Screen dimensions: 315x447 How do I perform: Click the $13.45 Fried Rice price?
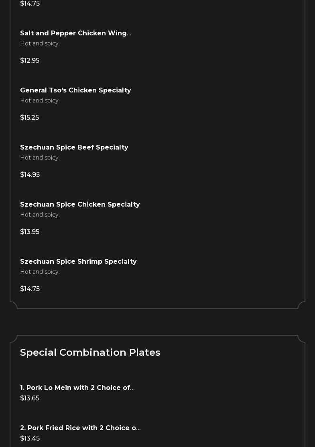point(30,439)
